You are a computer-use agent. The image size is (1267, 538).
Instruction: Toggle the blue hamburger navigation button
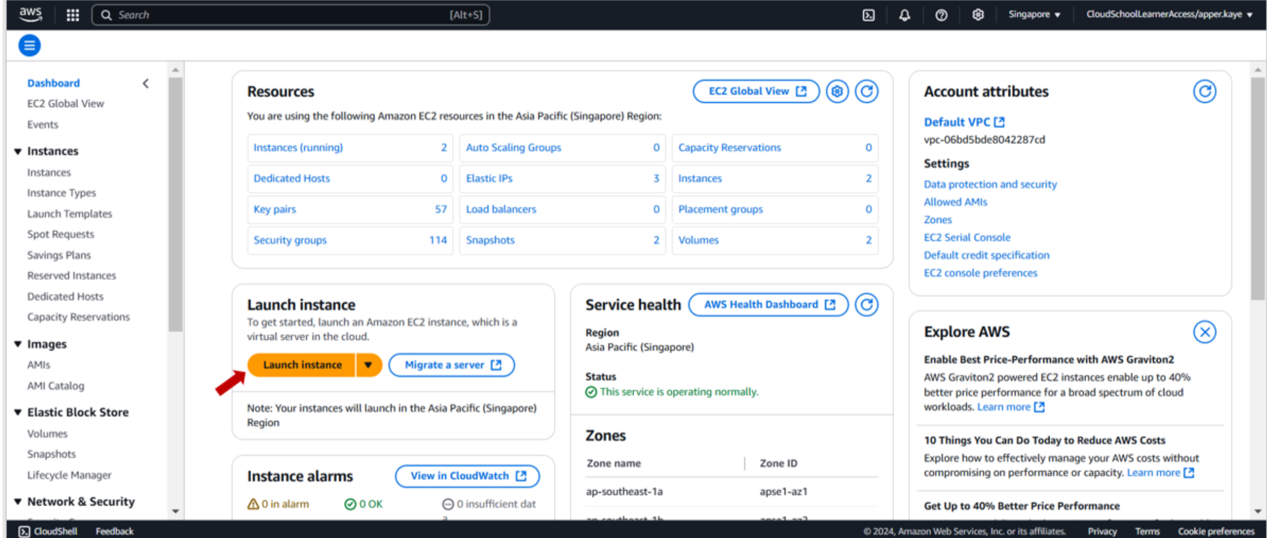point(30,45)
